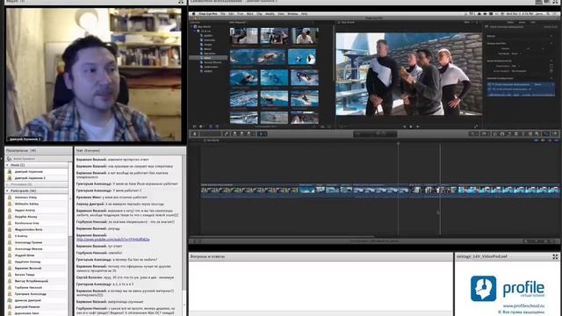Switch to Audio tab in inspector
This screenshot has width=562, height=316.
click(x=522, y=22)
